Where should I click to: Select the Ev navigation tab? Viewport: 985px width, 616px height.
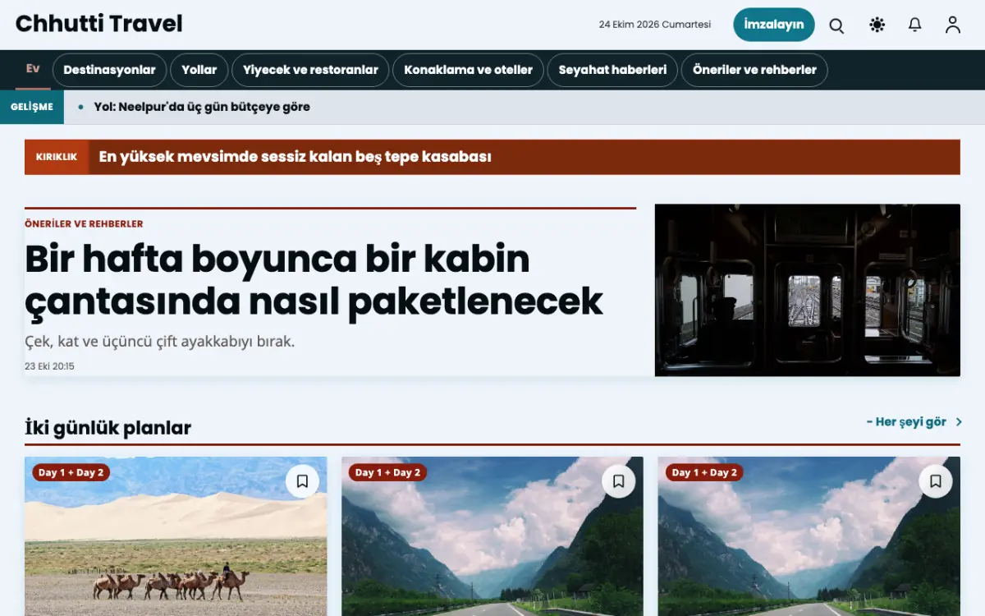coord(33,69)
